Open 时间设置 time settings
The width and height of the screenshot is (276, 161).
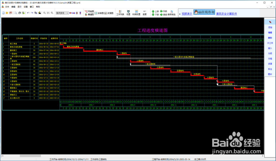point(136,13)
